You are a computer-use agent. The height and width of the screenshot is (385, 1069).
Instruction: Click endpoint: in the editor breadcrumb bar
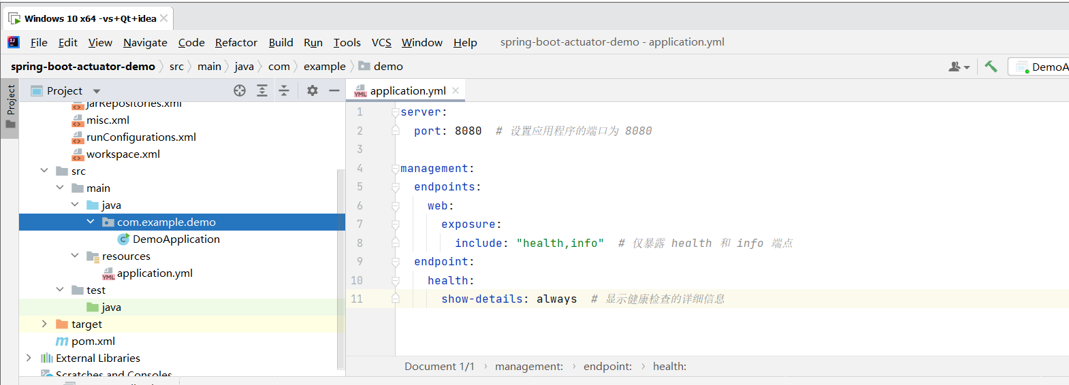607,366
